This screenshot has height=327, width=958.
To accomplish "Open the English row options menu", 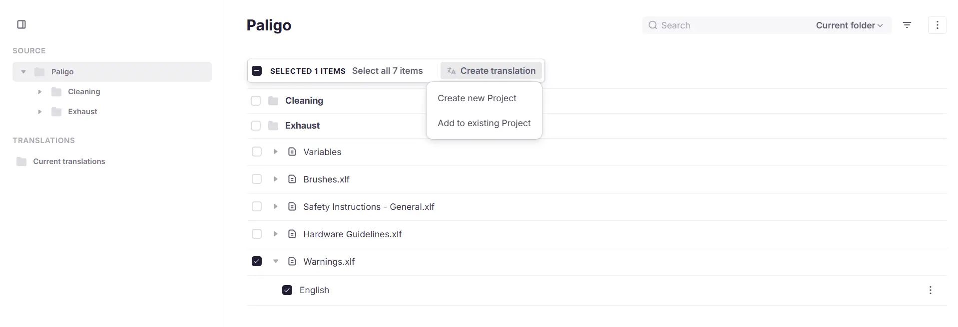I will pyautogui.click(x=930, y=290).
